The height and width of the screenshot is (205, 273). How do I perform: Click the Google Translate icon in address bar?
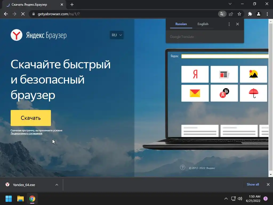coord(222,14)
